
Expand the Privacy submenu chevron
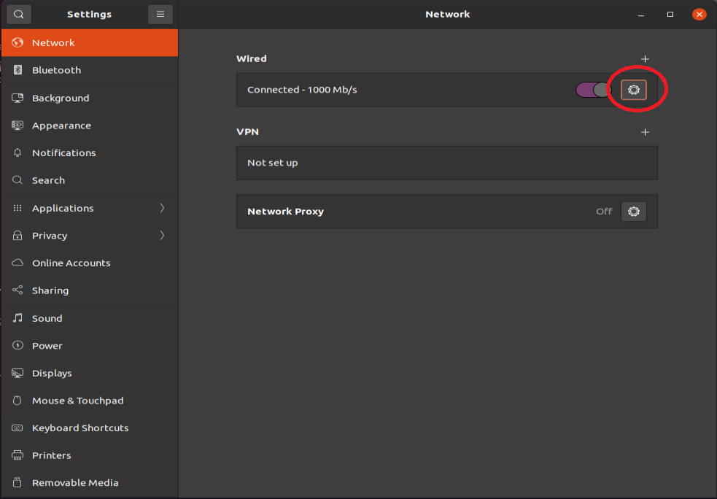coord(162,236)
